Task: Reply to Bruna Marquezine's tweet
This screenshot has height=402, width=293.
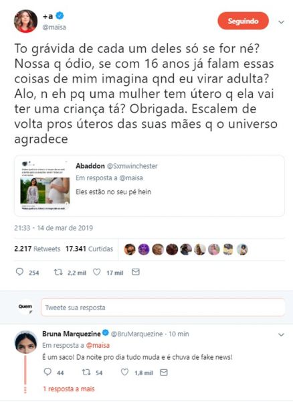Action: [47, 372]
